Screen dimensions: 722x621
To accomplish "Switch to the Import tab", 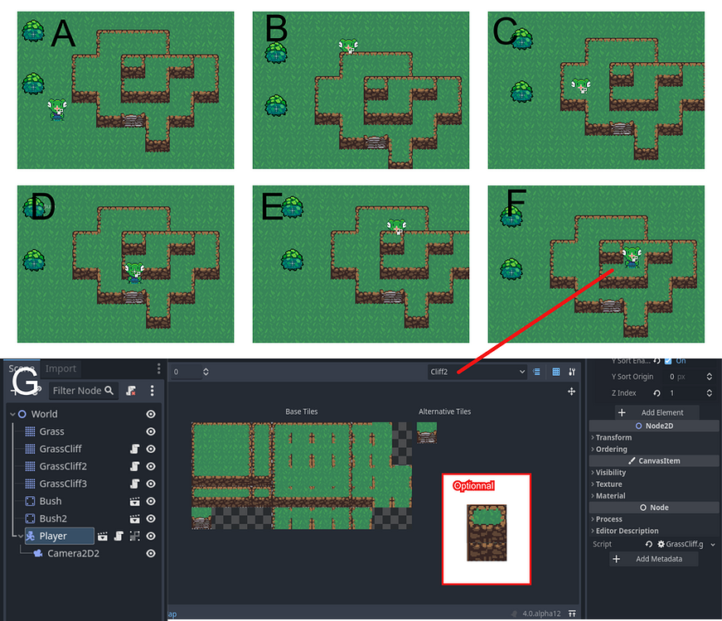I will [x=61, y=368].
